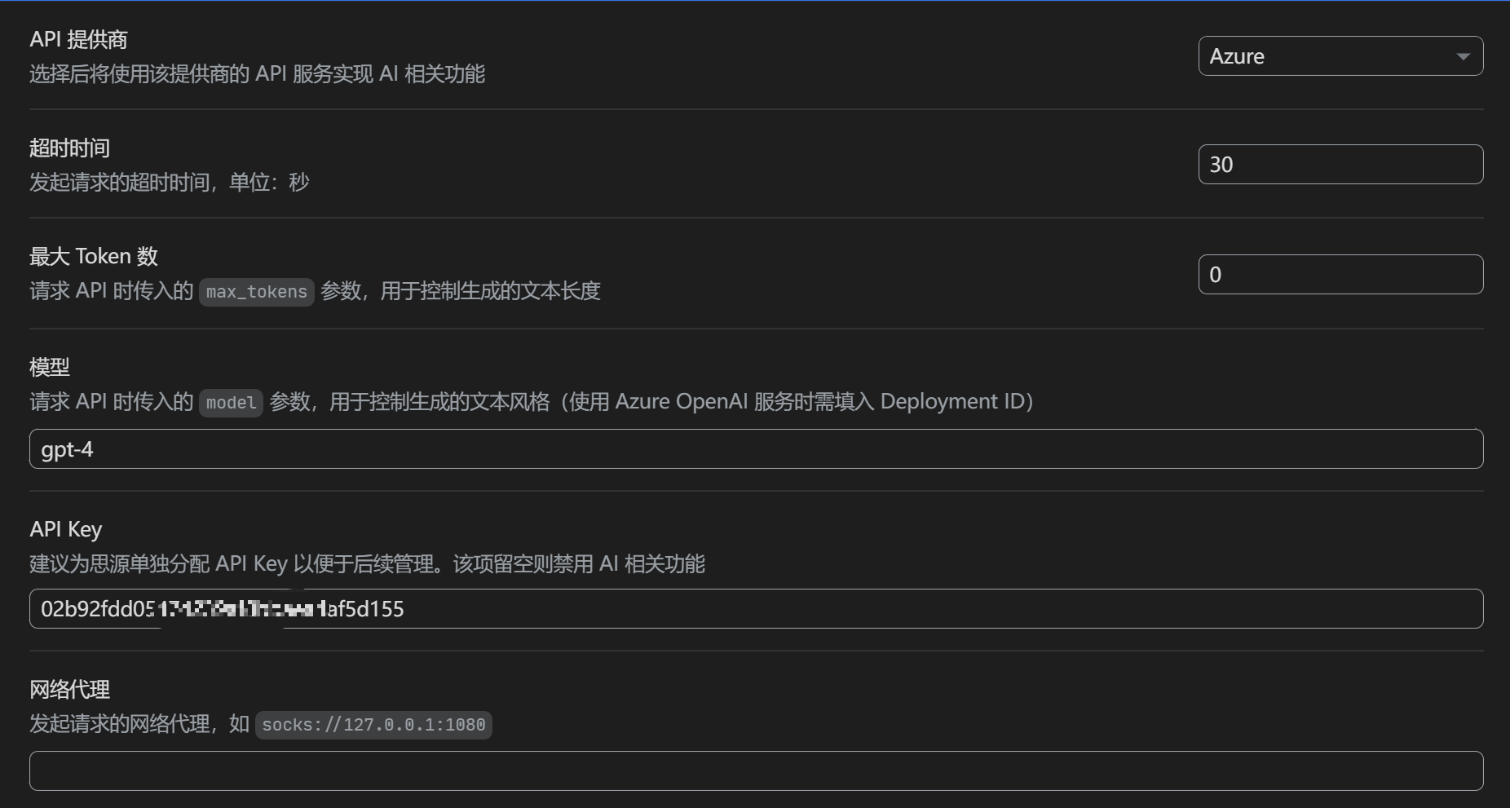Viewport: 1510px width, 808px height.
Task: Click the timeout description mentioning 秒
Action: [x=169, y=182]
